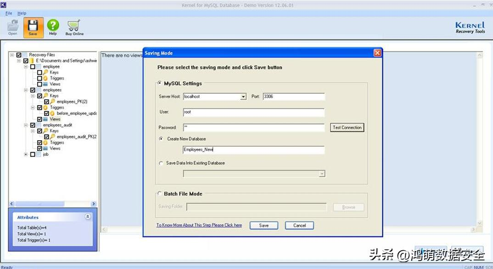Viewport: 493px width, 269px height.
Task: Collapse the Recovery Files root node
Action: (12, 55)
